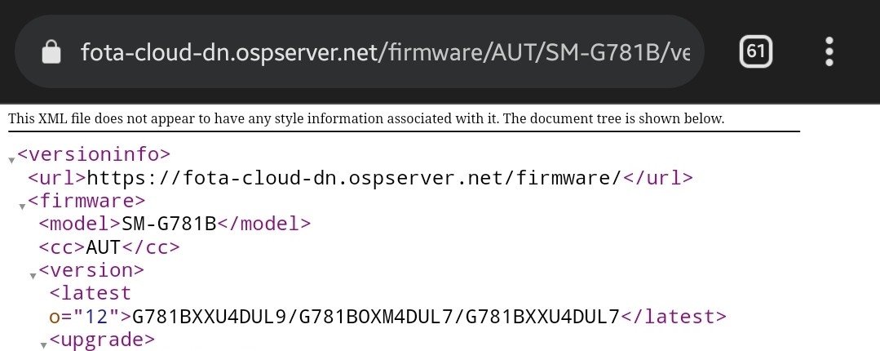Click the firmware opening tag

coord(86,201)
